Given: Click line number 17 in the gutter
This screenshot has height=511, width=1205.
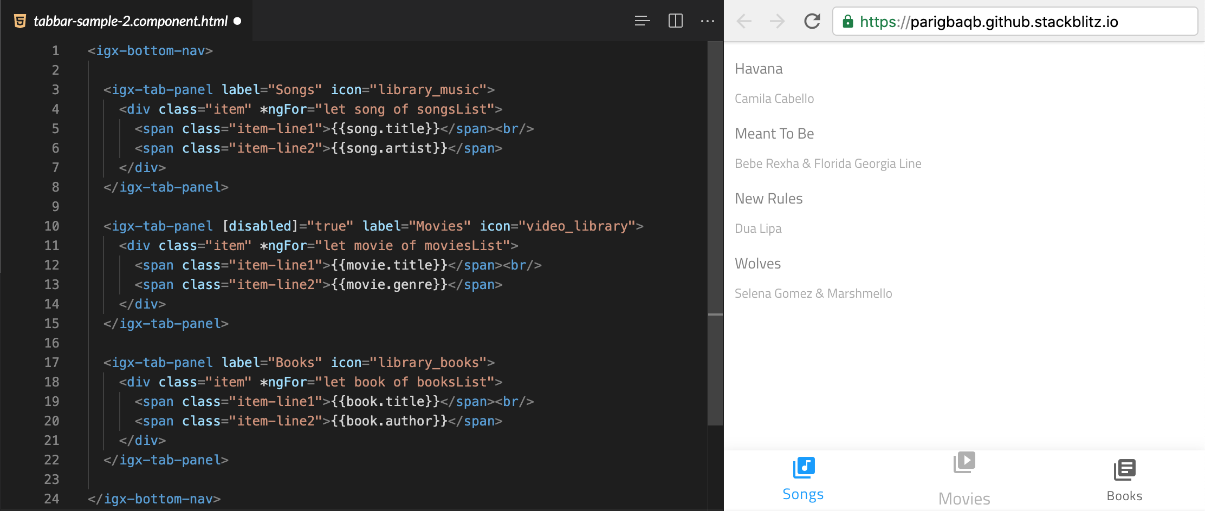Looking at the screenshot, I should [51, 363].
